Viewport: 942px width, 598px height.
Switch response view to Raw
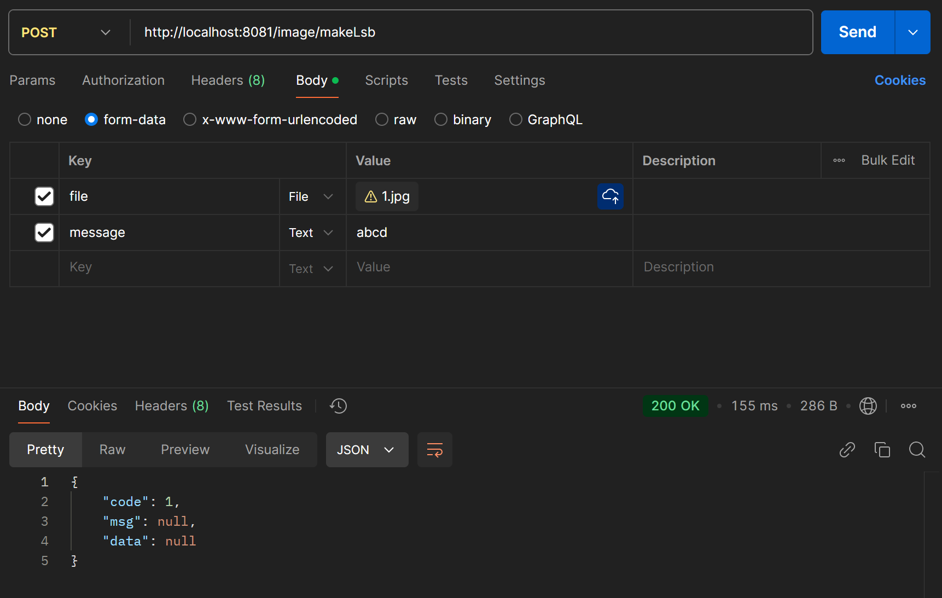click(x=112, y=450)
